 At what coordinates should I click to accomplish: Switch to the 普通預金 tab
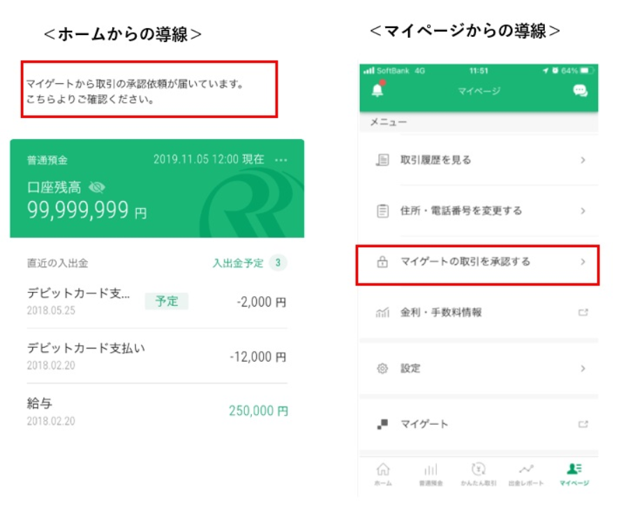pyautogui.click(x=431, y=474)
